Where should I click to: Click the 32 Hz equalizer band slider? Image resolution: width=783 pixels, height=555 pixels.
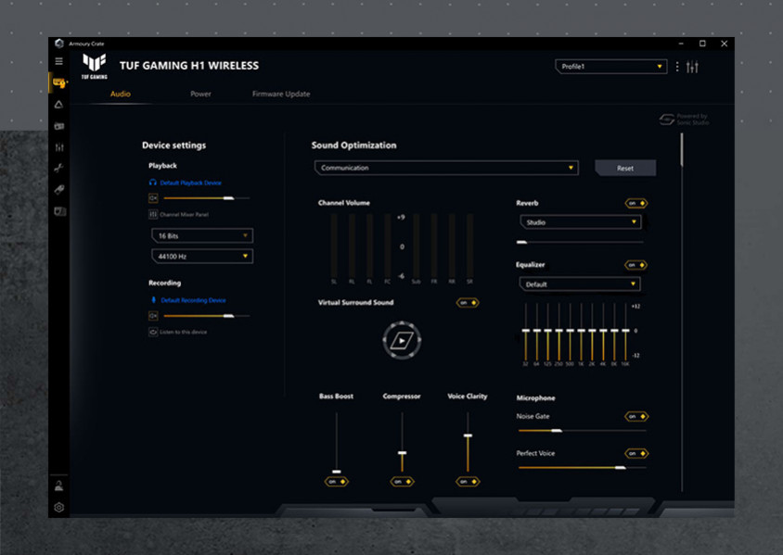[x=525, y=332]
